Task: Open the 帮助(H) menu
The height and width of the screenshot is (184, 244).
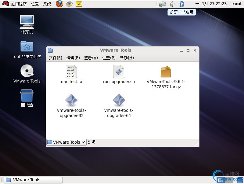Action: (127, 58)
